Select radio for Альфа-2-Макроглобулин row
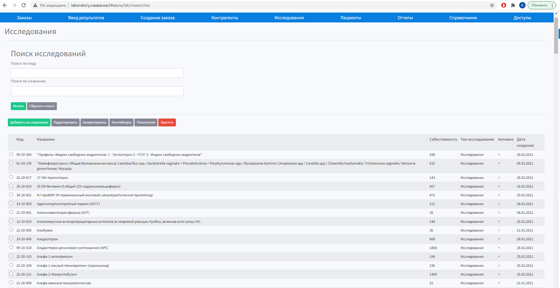 (11, 274)
